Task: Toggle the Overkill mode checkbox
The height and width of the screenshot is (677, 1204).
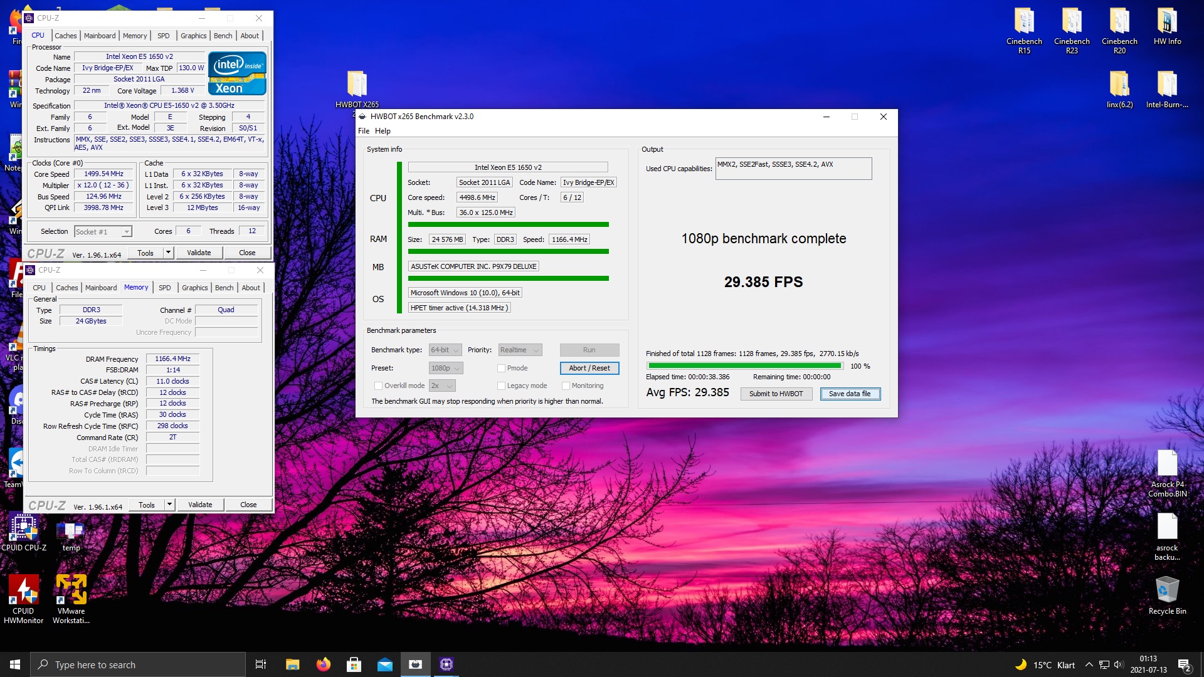Action: tap(378, 386)
